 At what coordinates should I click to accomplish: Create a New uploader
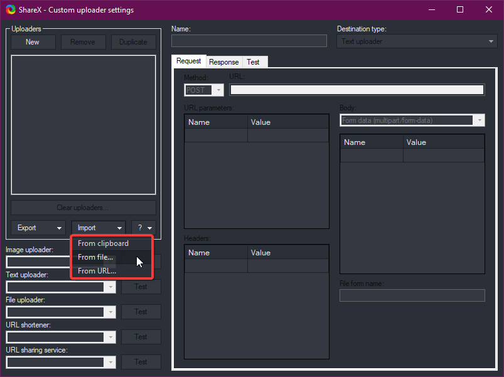click(x=33, y=42)
